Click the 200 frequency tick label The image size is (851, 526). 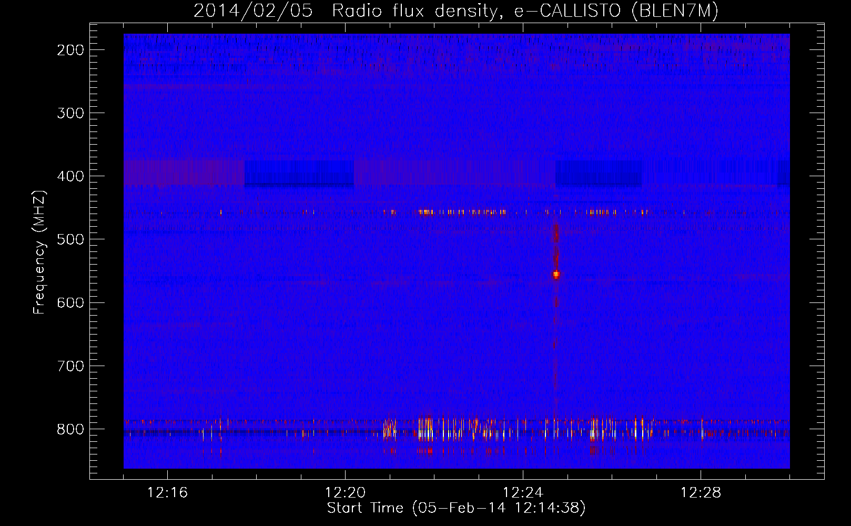[70, 50]
